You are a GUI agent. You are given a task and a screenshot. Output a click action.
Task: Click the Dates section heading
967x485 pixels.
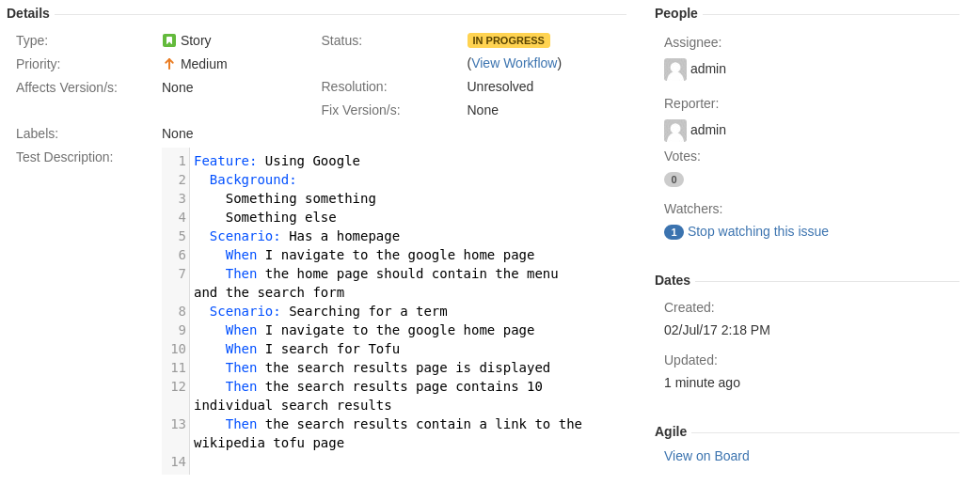tap(673, 280)
